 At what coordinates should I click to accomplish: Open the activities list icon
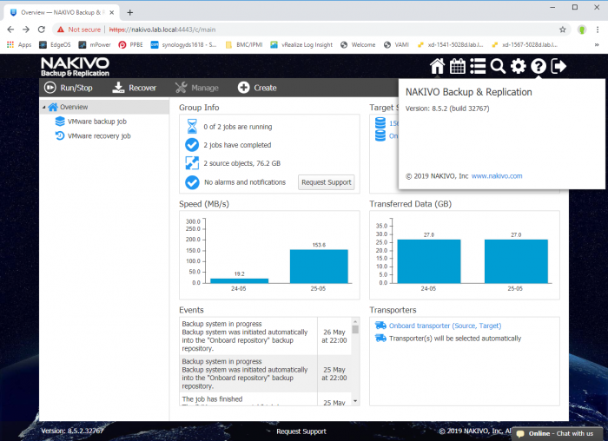pyautogui.click(x=478, y=66)
